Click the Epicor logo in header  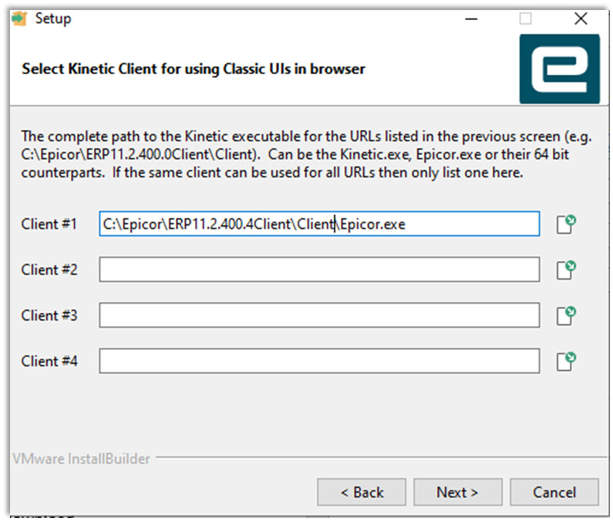560,69
